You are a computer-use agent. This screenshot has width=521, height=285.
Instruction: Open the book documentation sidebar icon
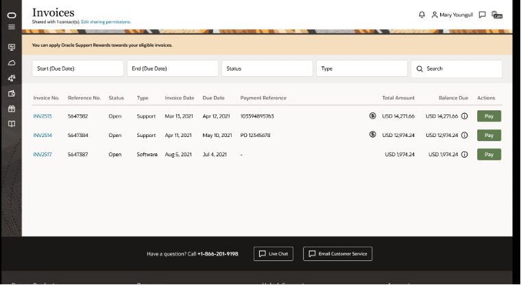coord(12,124)
